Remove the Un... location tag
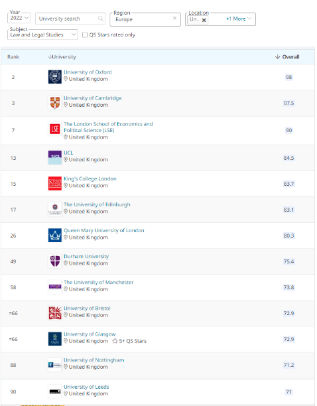This screenshot has width=317, height=406. click(x=204, y=20)
